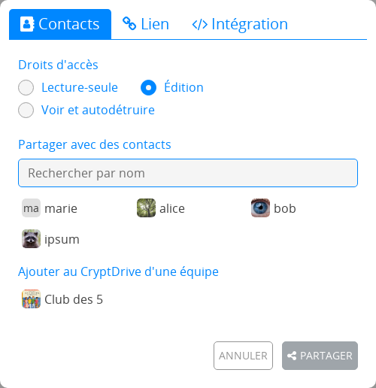Select ipsum's raccoon avatar

pyautogui.click(x=31, y=239)
